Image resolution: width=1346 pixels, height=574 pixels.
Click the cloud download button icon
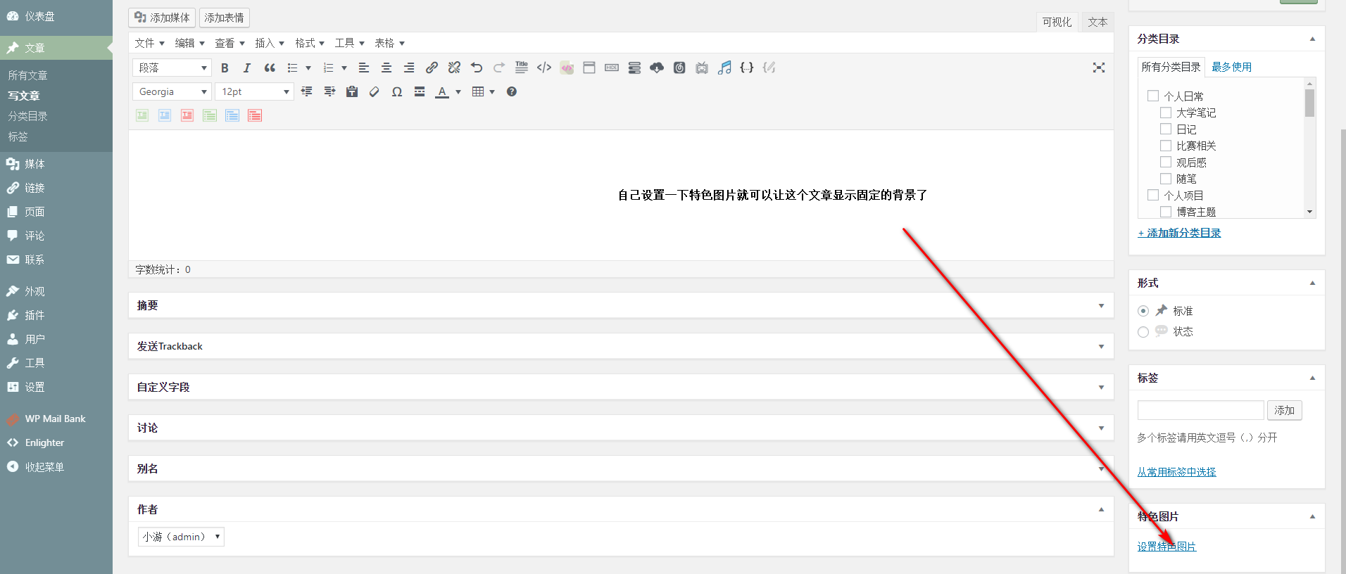tap(657, 68)
